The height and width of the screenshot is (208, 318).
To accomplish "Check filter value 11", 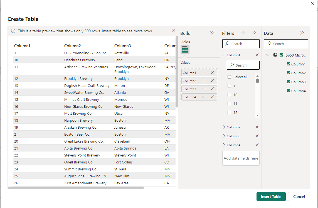I will coord(229,104).
